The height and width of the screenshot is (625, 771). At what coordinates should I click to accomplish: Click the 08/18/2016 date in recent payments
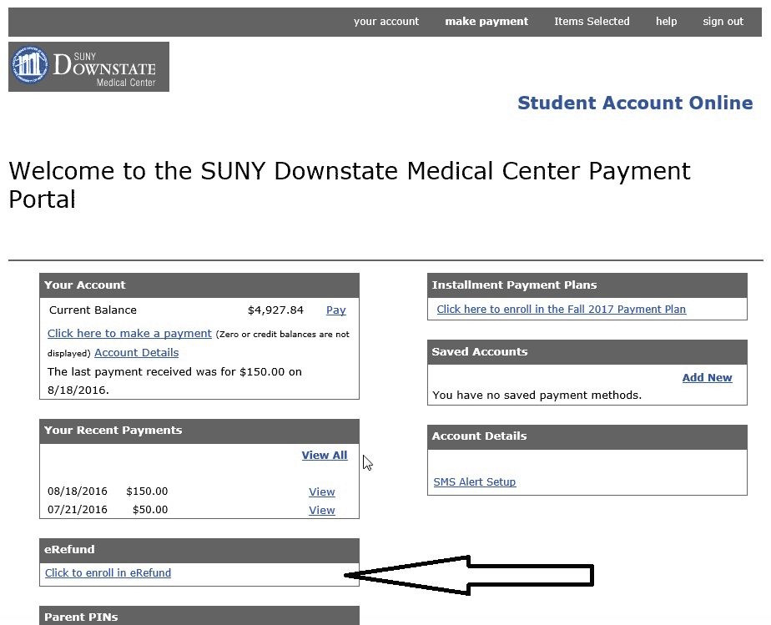(x=78, y=491)
